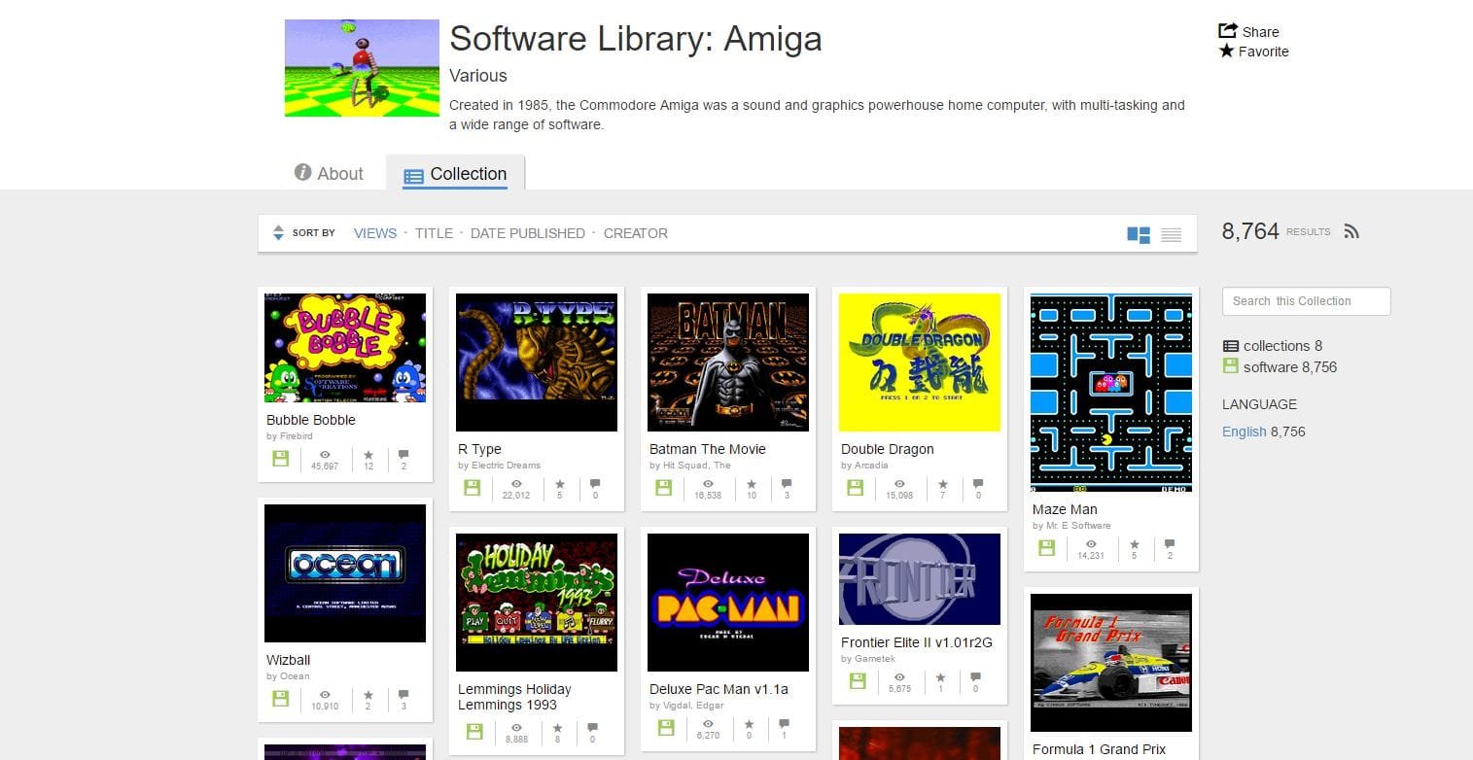Open Lemmings Holiday Lemmings 1993 link
Screen dimensions: 1473x760
pos(514,697)
